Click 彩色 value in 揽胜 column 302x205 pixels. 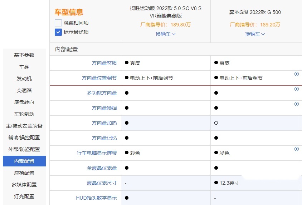(135, 153)
